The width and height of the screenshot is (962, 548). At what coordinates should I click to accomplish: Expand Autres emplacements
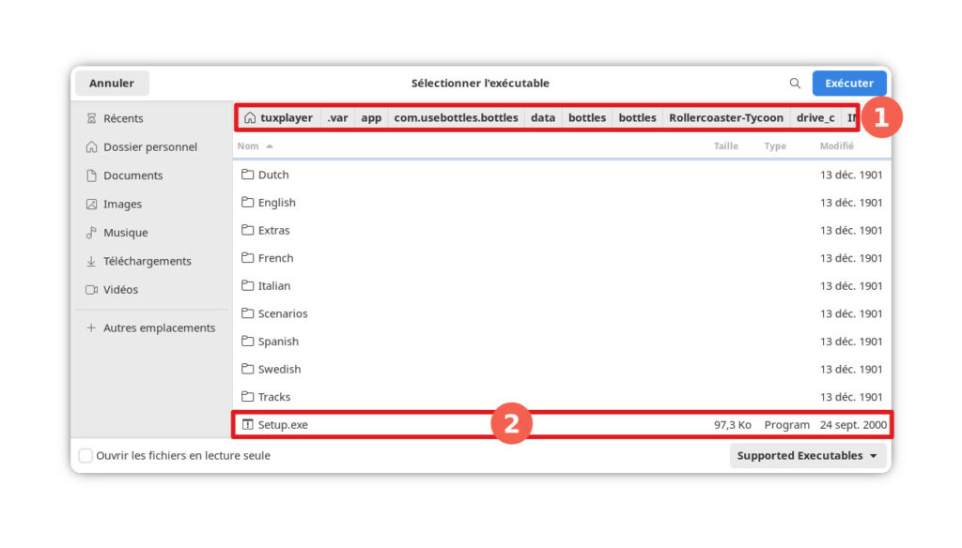point(159,328)
